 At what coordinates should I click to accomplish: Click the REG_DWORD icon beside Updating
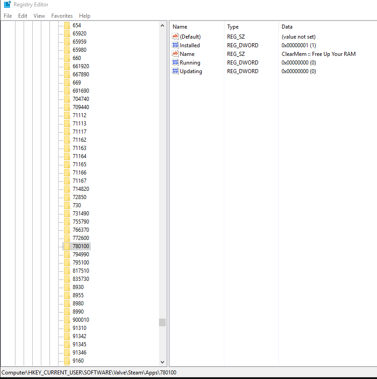pos(175,71)
